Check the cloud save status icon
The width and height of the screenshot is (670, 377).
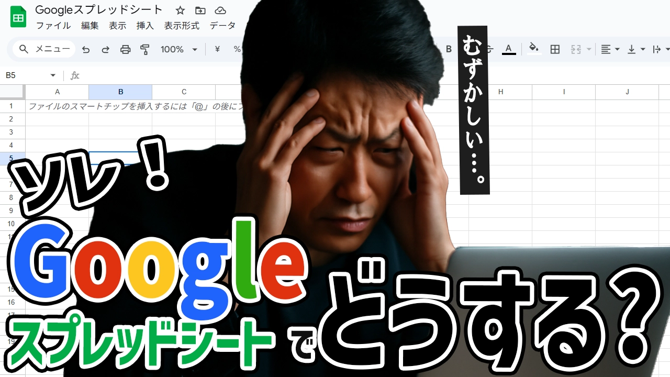(x=220, y=10)
